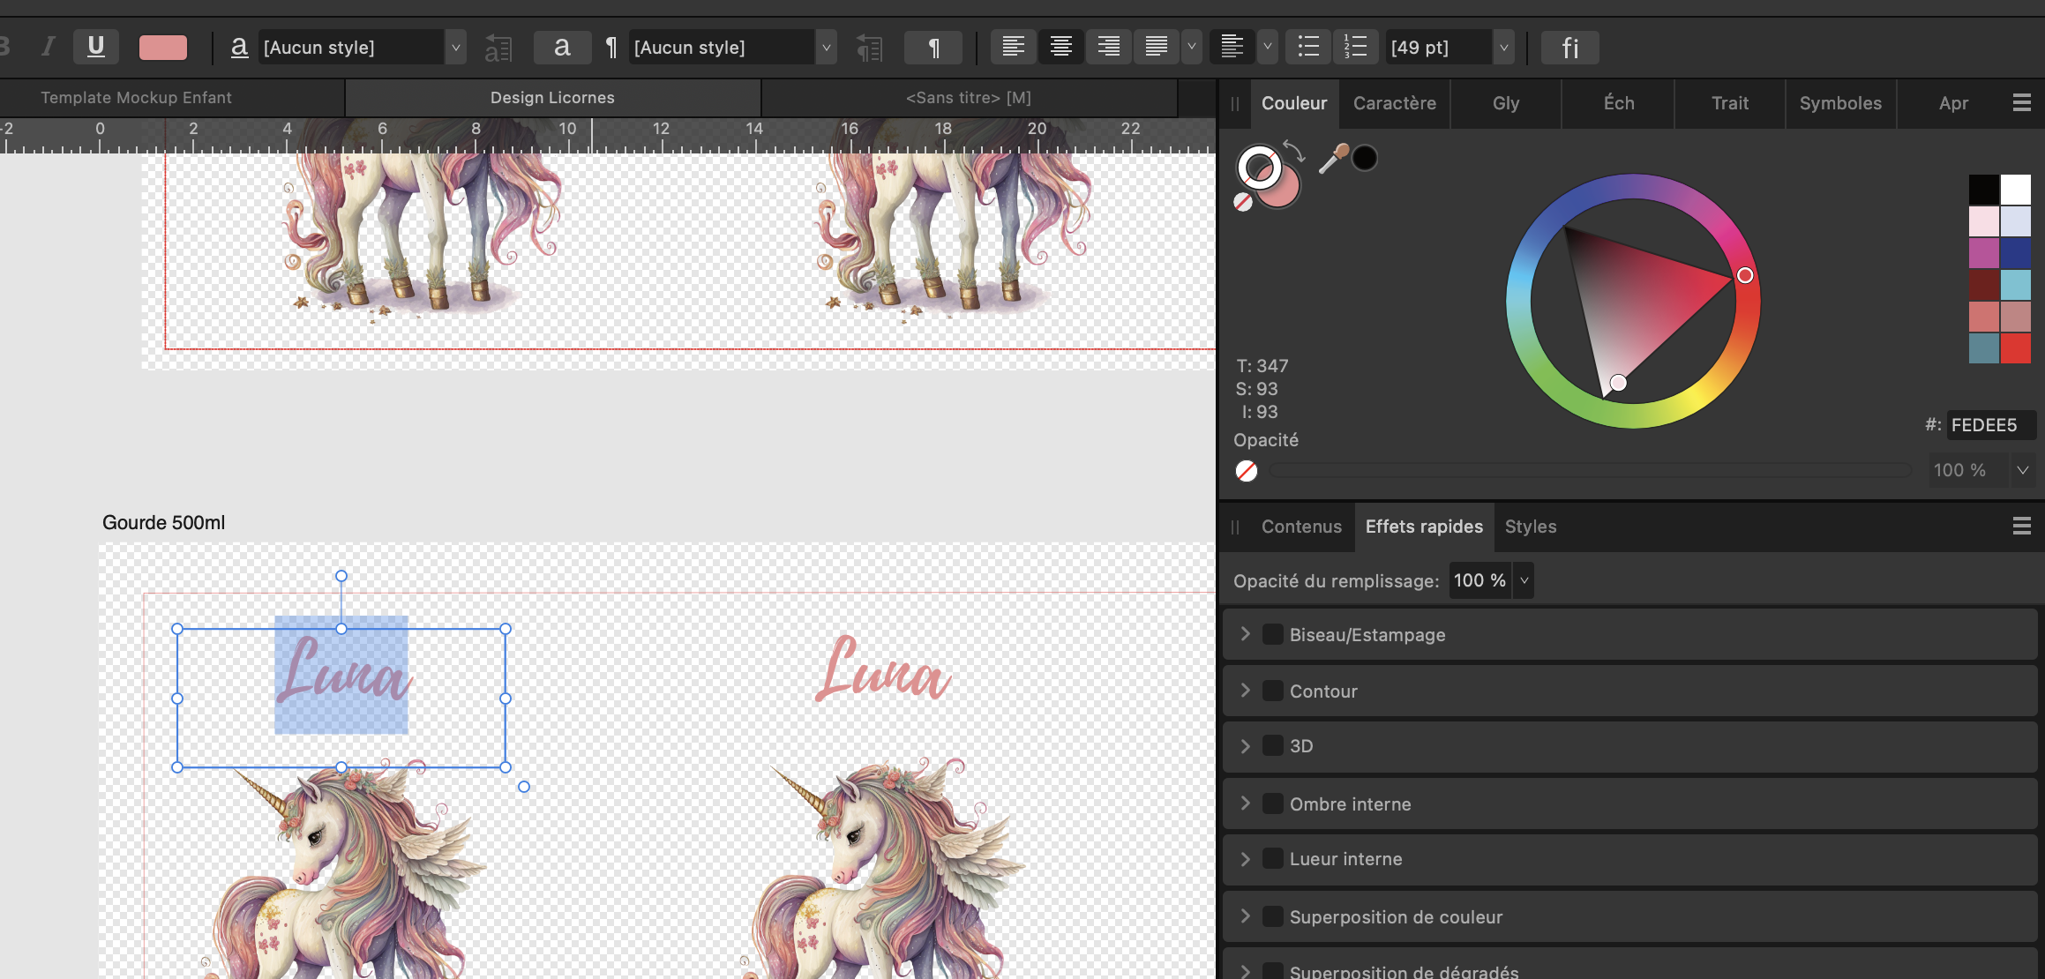Toggle underline text formatting

pyautogui.click(x=96, y=47)
